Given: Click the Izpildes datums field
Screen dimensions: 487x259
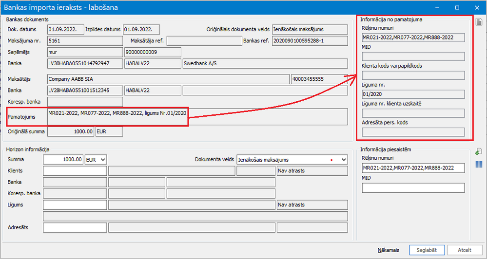Looking at the screenshot, I should pos(141,30).
